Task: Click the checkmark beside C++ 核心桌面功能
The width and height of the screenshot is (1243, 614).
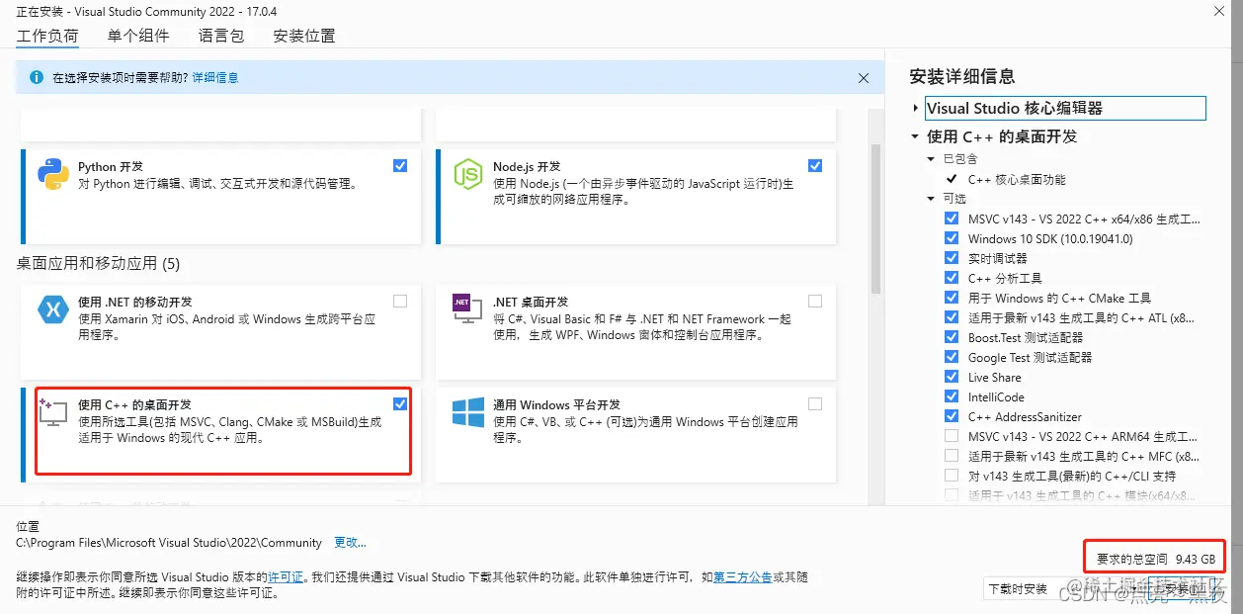Action: tap(952, 179)
